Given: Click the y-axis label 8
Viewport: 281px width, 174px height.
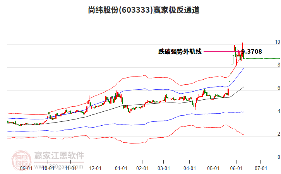Looking at the screenshot, I should coord(279,65).
